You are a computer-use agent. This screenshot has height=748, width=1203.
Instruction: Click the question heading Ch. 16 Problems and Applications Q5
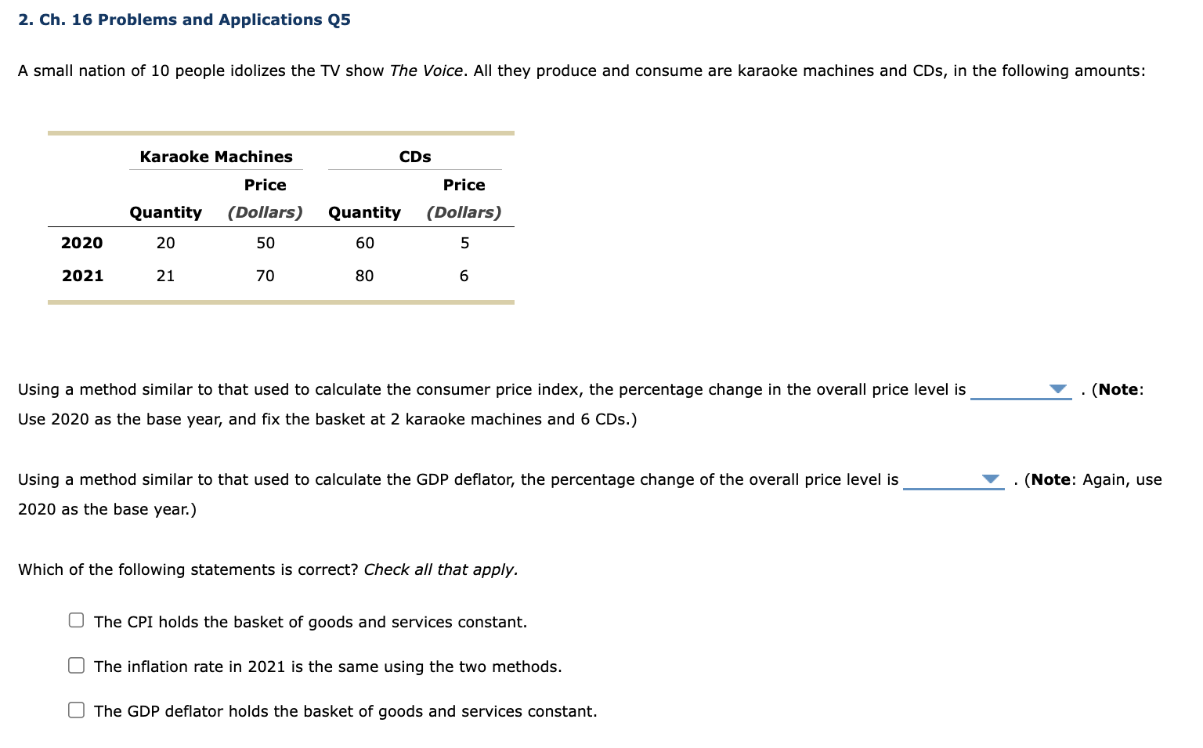[x=183, y=20]
